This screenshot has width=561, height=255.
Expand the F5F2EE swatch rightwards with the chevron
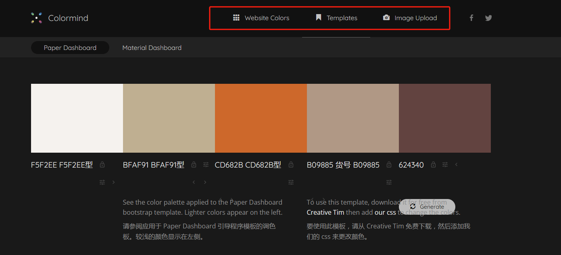tap(113, 182)
